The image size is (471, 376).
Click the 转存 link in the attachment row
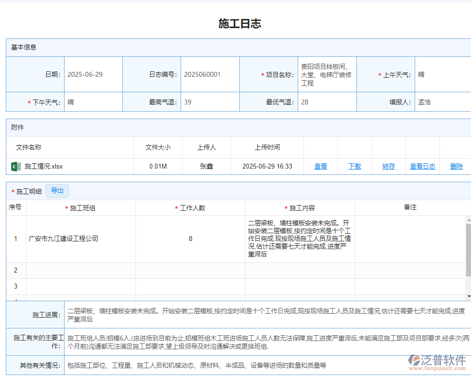click(388, 166)
